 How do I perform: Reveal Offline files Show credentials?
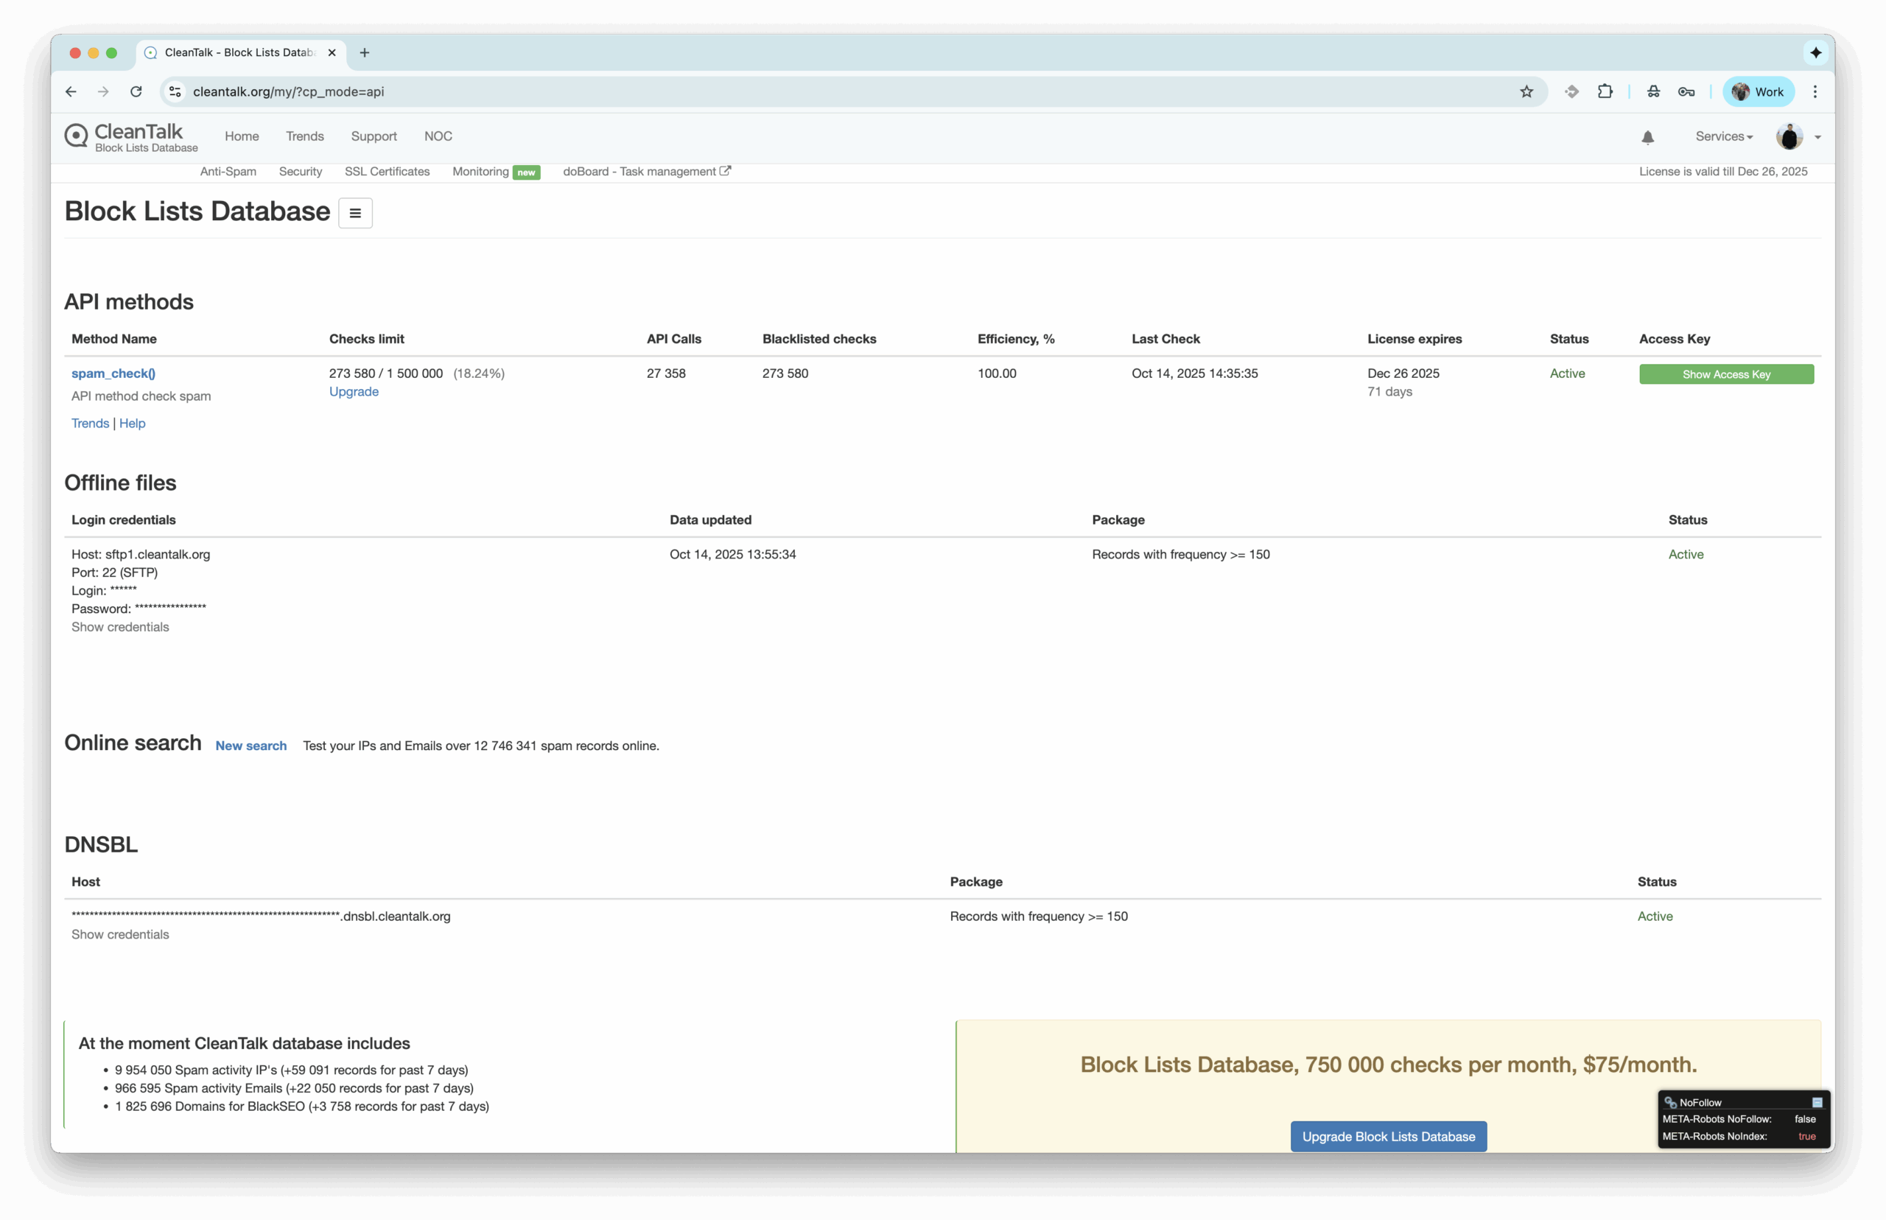pyautogui.click(x=119, y=627)
